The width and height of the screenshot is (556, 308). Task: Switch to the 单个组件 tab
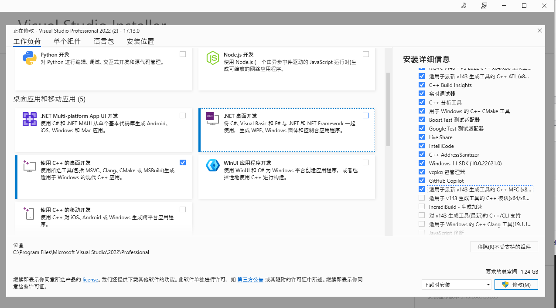coord(67,41)
